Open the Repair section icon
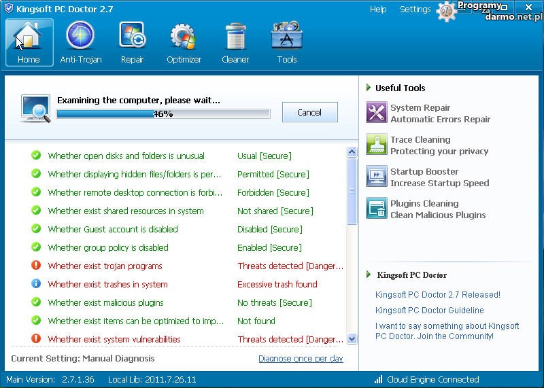This screenshot has width=544, height=388. 132,35
